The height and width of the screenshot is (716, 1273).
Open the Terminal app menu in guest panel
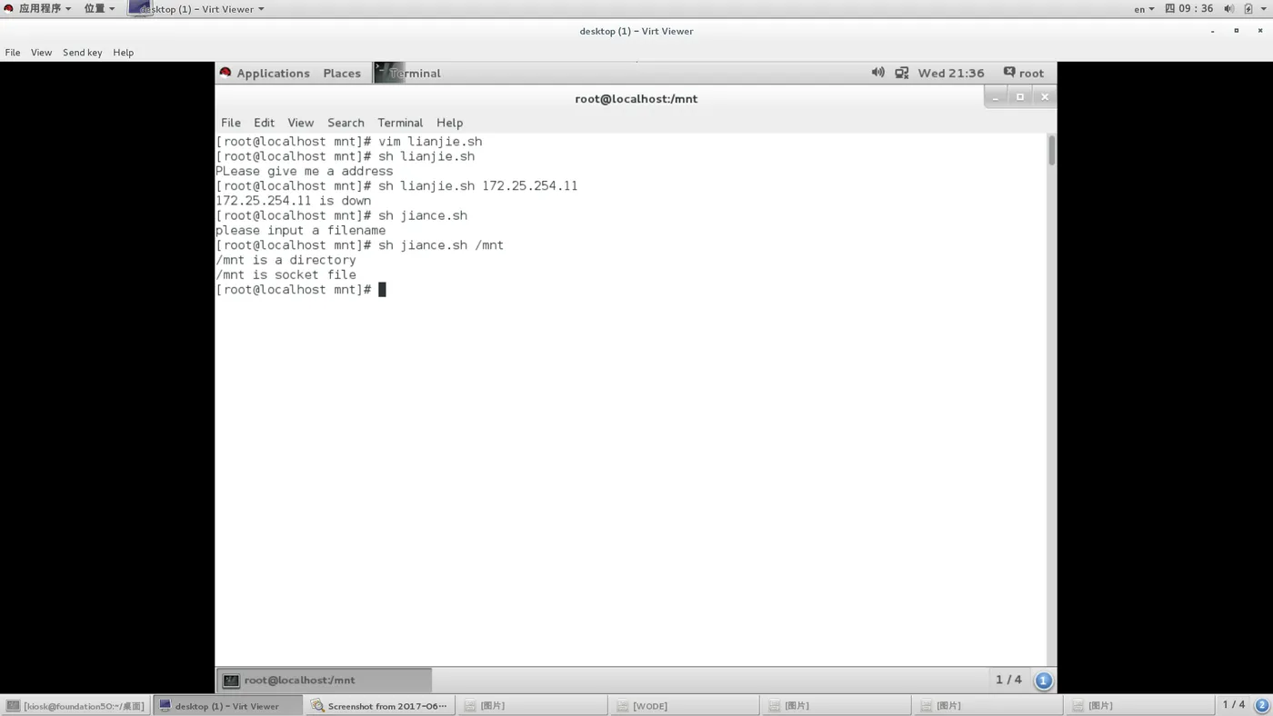(407, 73)
